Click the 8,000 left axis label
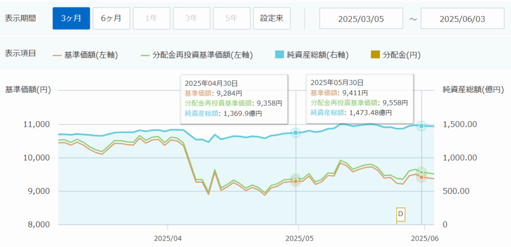Image resolution: width=511 pixels, height=247 pixels. (38, 225)
